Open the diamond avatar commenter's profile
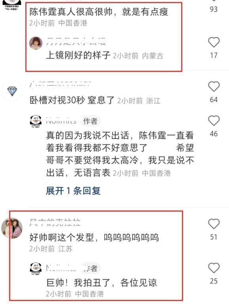This screenshot has height=305, width=229. tap(12, 91)
